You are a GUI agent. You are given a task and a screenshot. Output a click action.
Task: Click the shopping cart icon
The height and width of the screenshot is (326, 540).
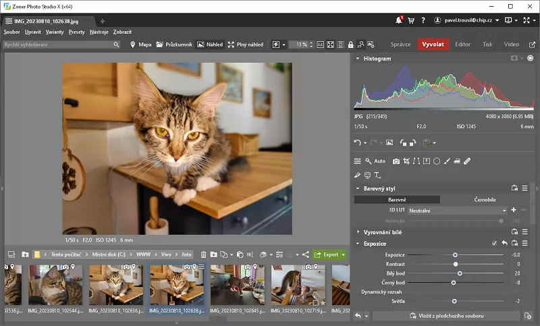click(411, 21)
